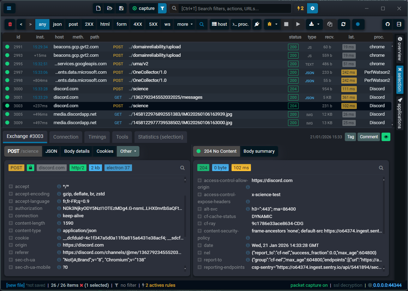Image resolution: width=408 pixels, height=291 pixels.
Task: Open the GitHub icon top right
Action: pyautogui.click(x=387, y=24)
